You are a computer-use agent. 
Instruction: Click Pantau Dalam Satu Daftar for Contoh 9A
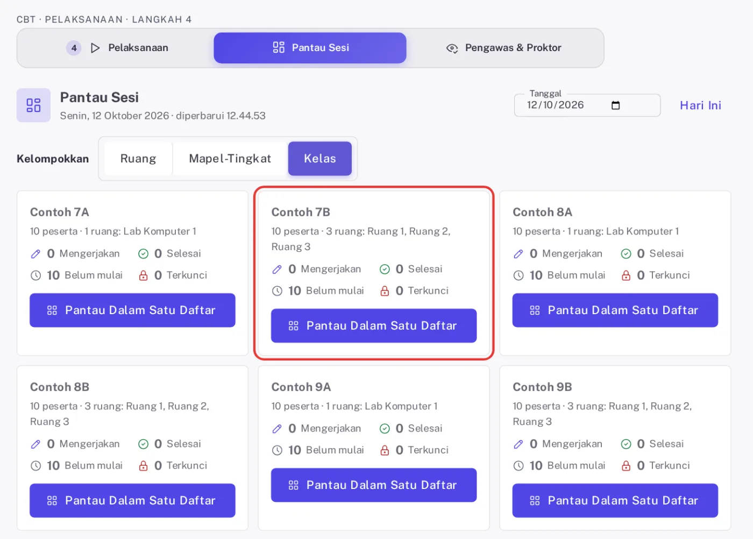click(x=374, y=485)
